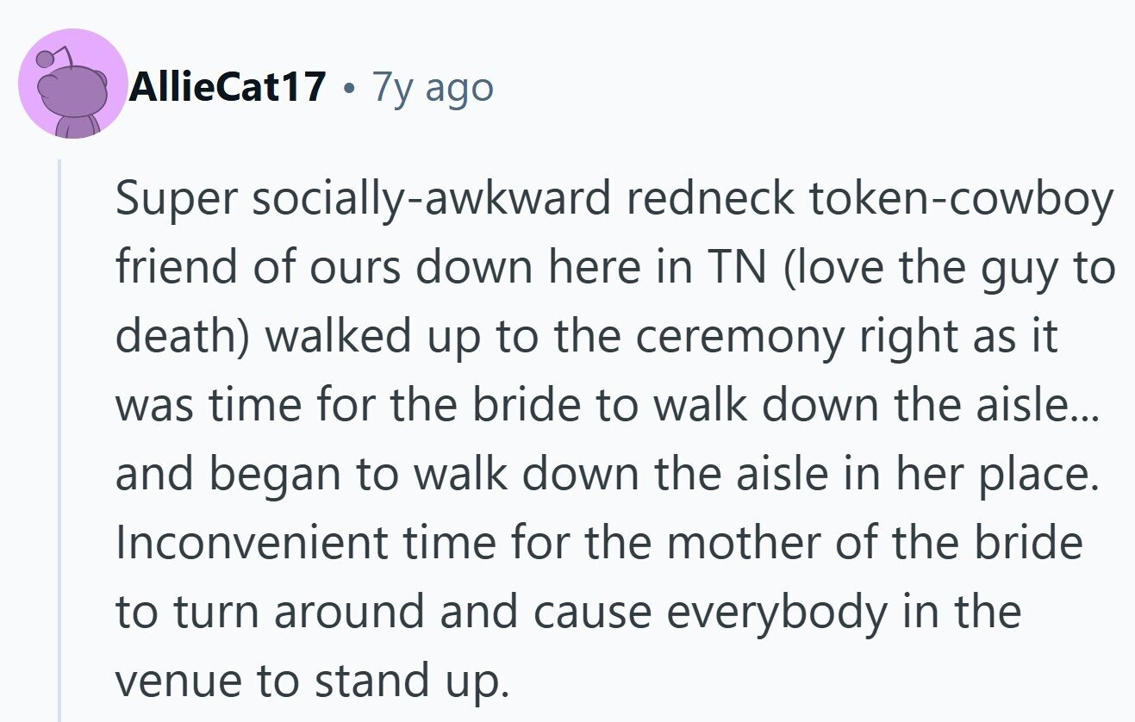The height and width of the screenshot is (722, 1135).
Task: Collapse the comment using the vertical thread line
Action: point(59,440)
